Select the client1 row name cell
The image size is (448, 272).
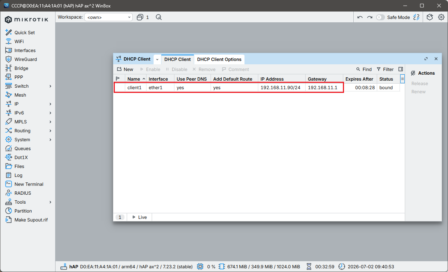pyautogui.click(x=136, y=88)
